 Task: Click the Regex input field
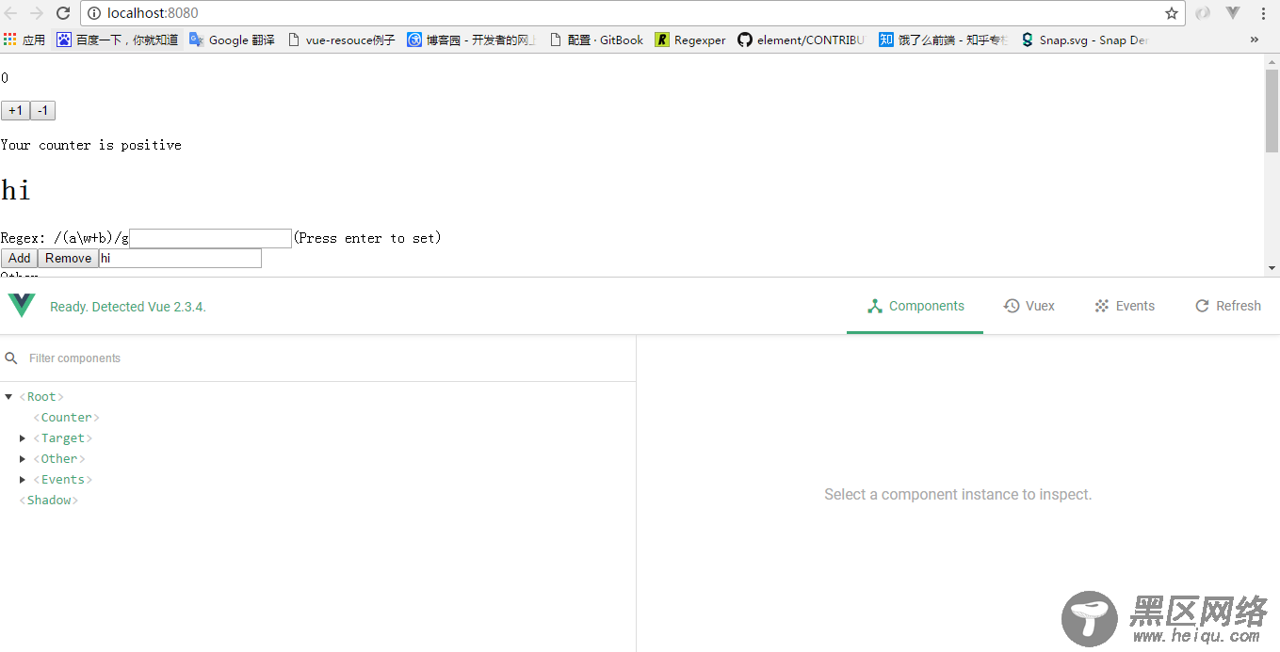(x=210, y=238)
